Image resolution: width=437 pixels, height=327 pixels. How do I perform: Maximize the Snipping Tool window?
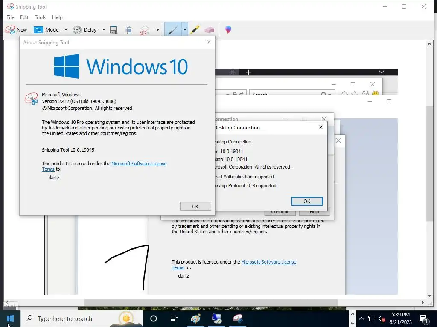click(404, 7)
